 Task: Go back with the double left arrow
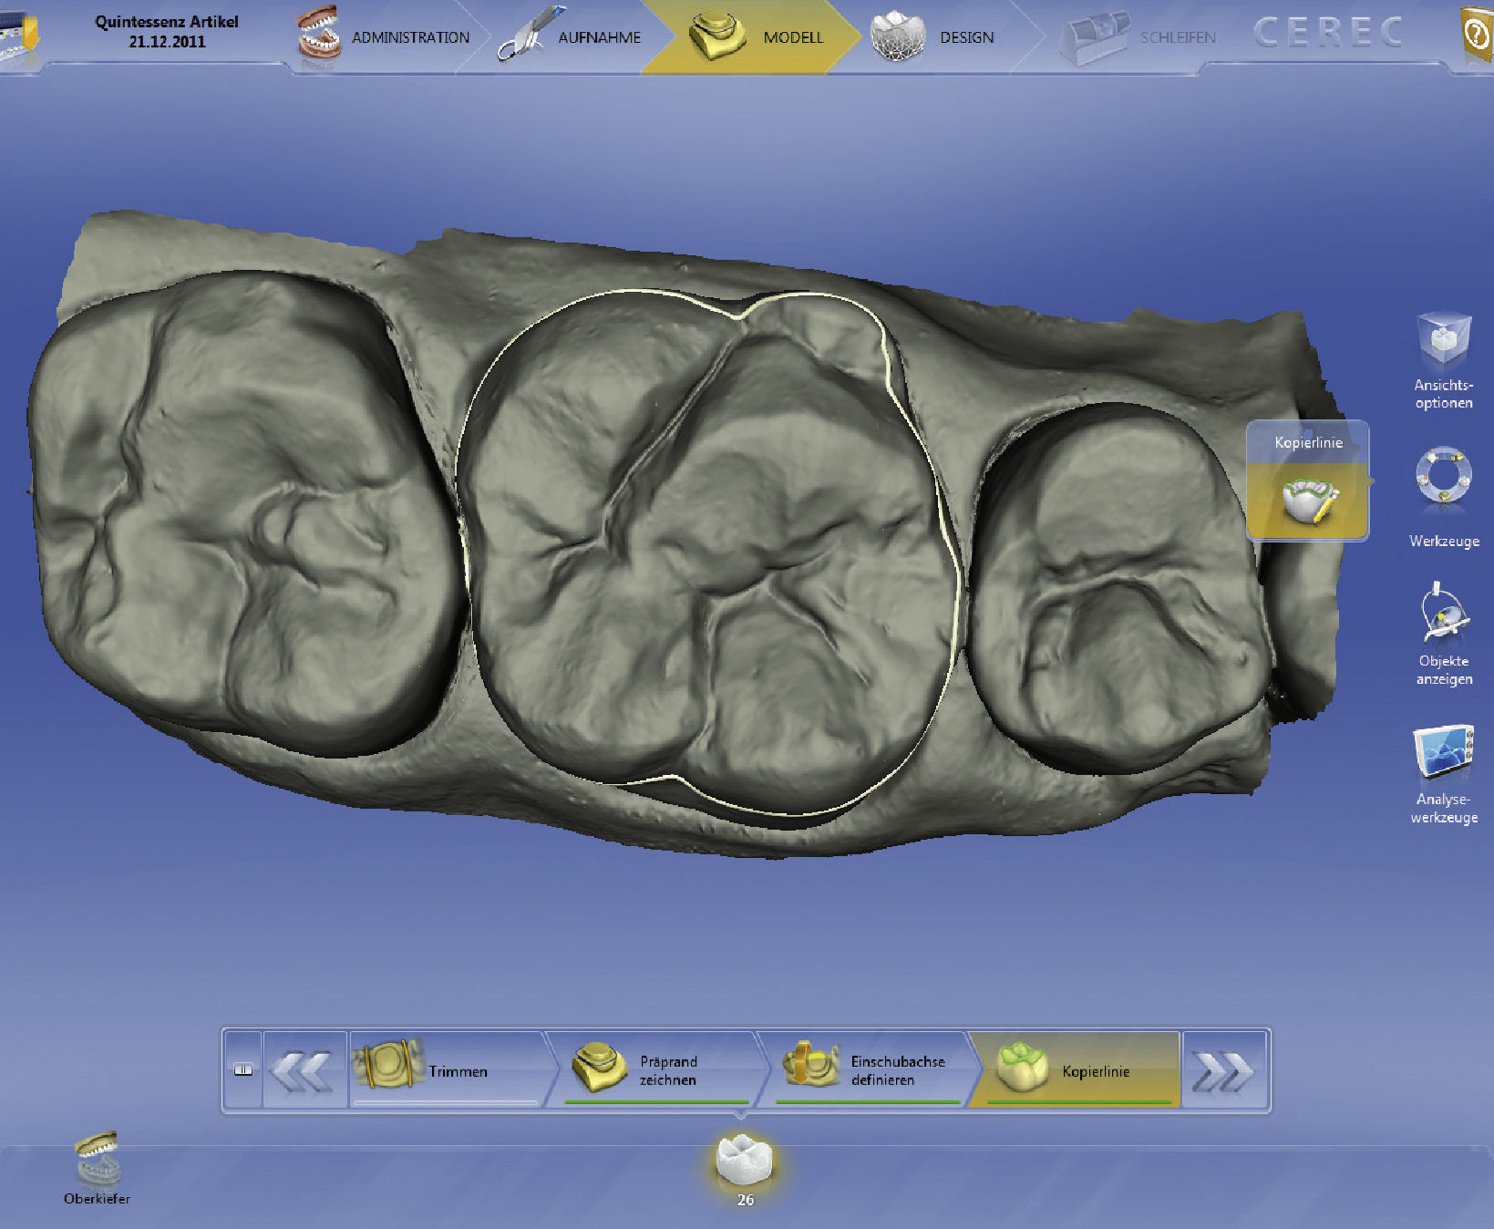pos(304,1071)
